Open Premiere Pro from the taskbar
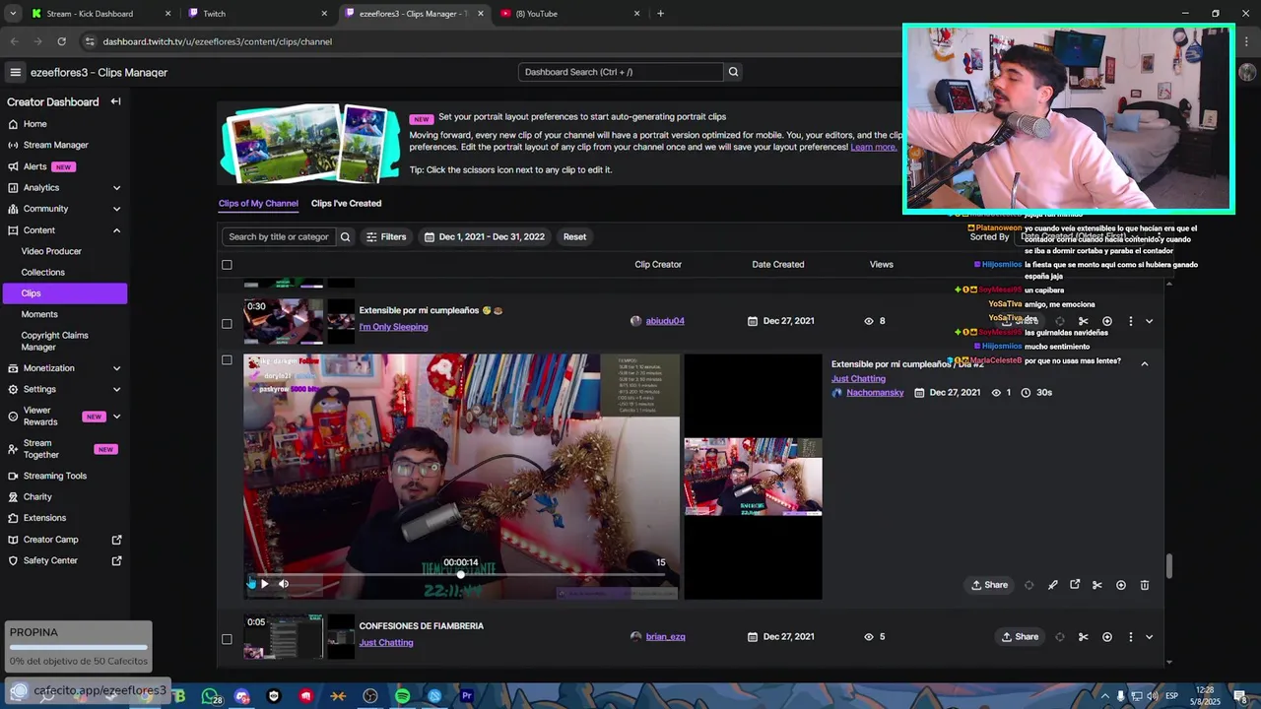Screen dimensions: 1261x709 [467, 696]
